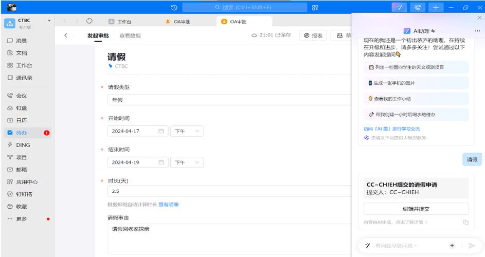Image resolution: width=485 pixels, height=257 pixels.
Task: Click the AI chat message input field
Action: pyautogui.click(x=410, y=246)
